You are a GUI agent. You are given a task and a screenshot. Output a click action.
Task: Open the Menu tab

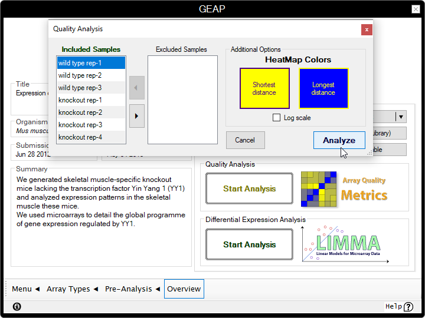click(x=25, y=289)
